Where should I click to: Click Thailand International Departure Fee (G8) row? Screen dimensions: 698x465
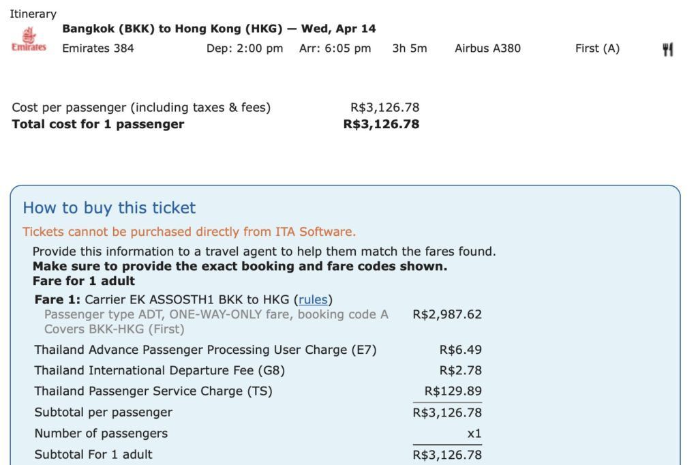coord(258,370)
